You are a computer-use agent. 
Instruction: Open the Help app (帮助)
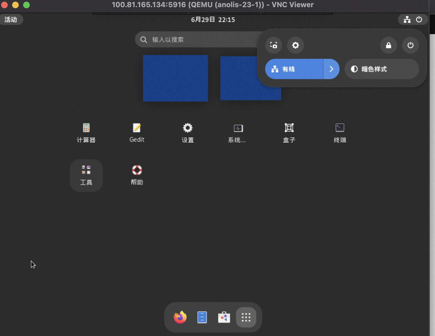click(137, 175)
